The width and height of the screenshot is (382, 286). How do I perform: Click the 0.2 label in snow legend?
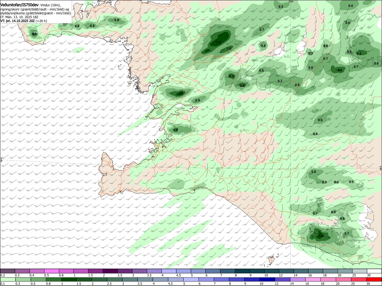coord(2,275)
